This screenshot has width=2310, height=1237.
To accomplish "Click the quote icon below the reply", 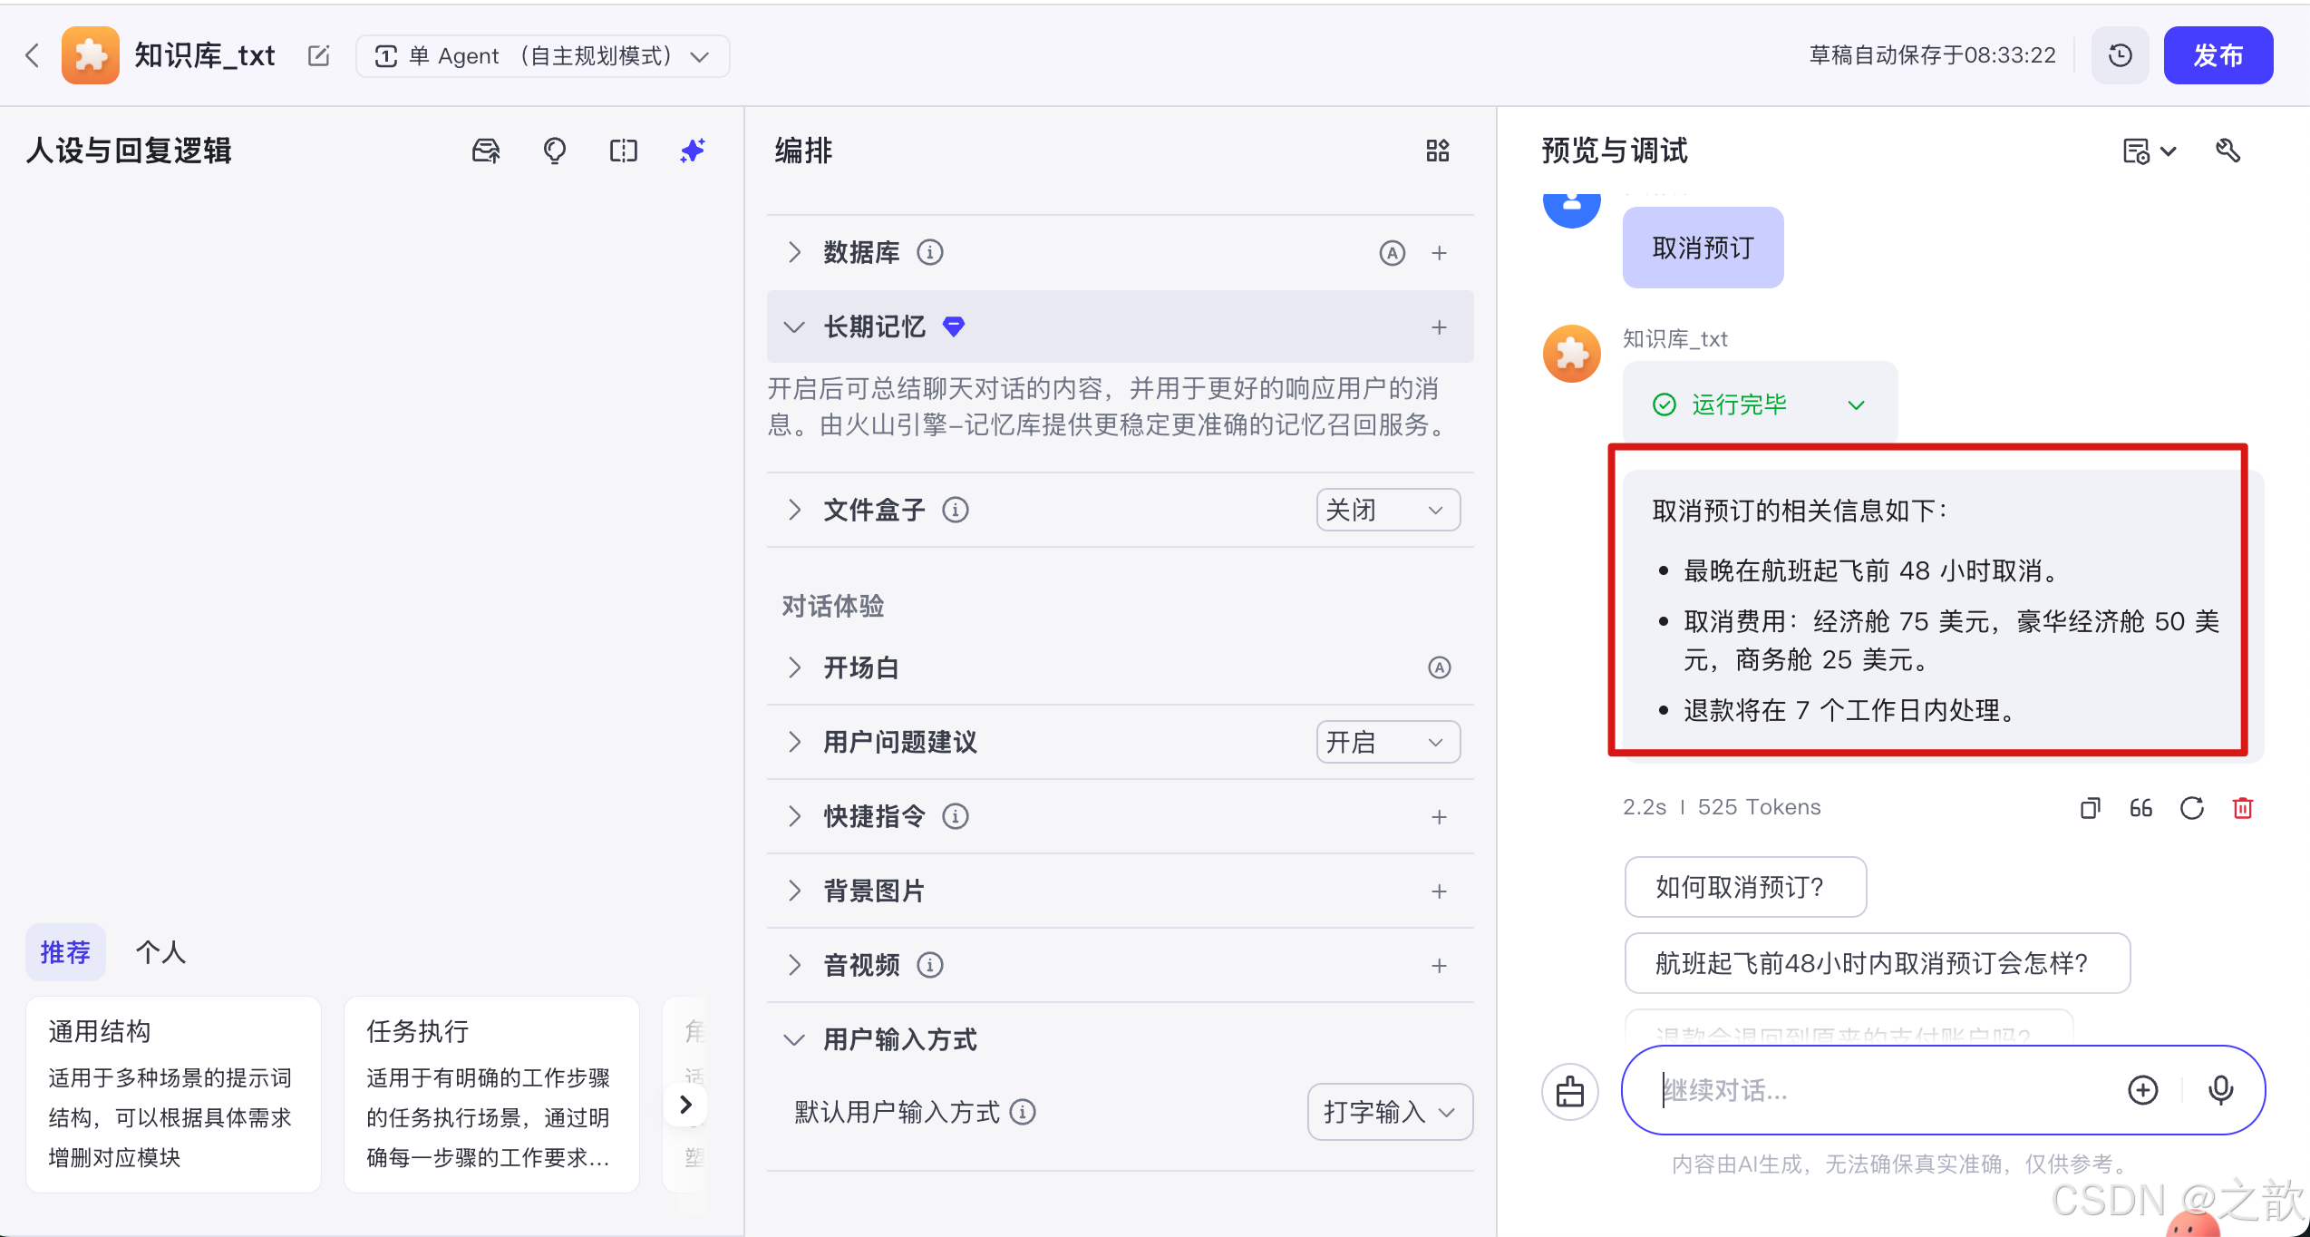I will [2140, 807].
